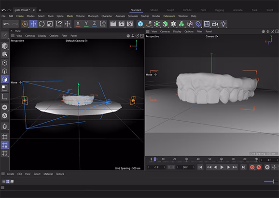Click the 90 F end frame field
The width and height of the screenshot is (279, 198).
click(185, 167)
